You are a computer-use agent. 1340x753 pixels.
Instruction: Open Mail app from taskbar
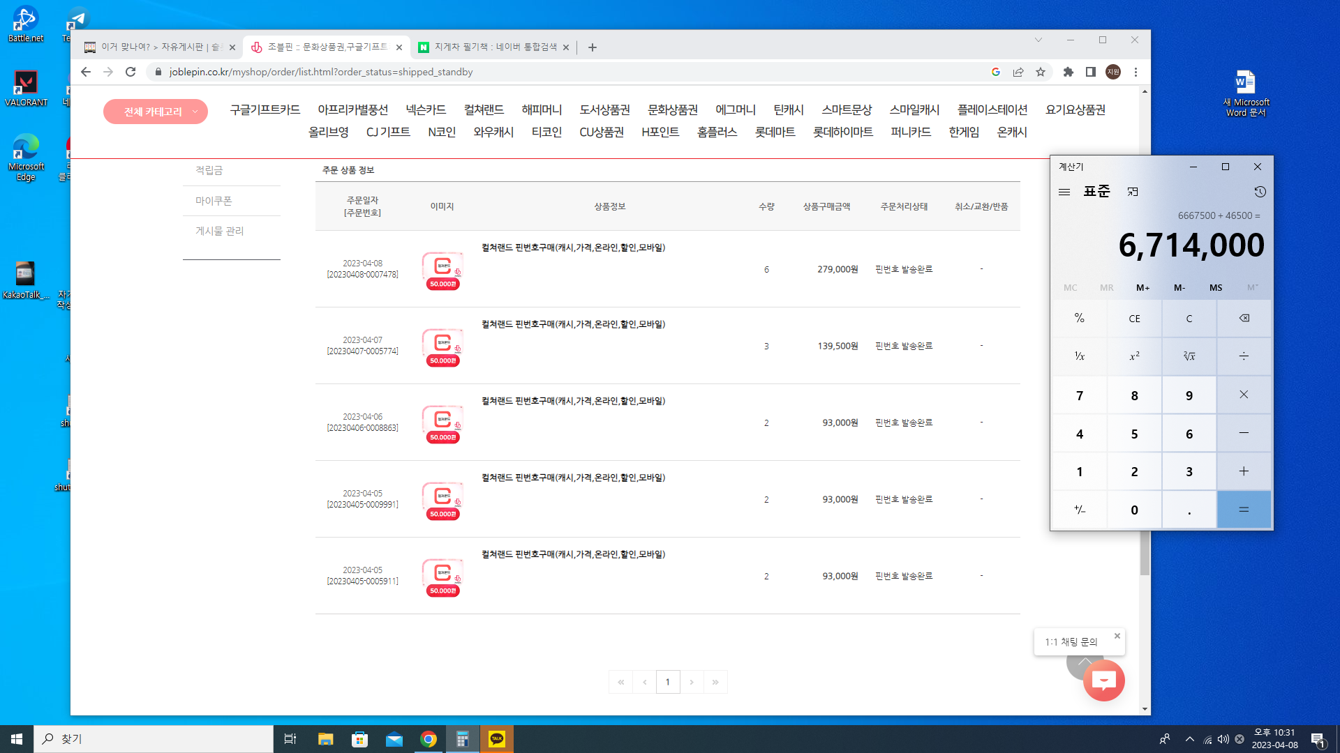(394, 739)
